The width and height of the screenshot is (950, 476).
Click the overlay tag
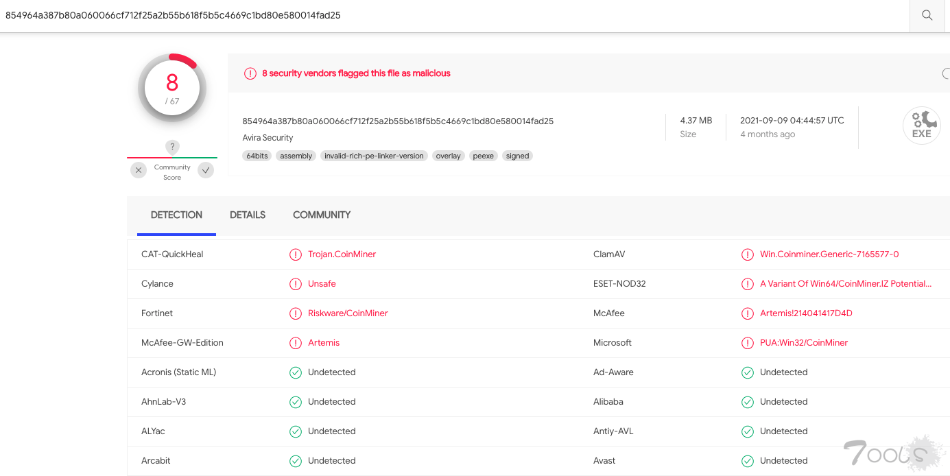448,156
